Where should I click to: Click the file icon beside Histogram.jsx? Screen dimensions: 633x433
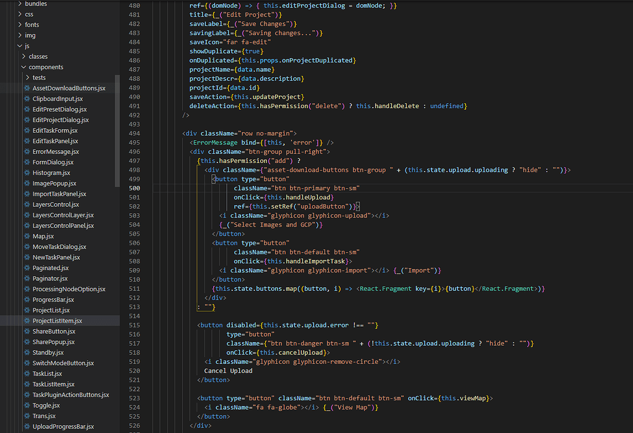[x=27, y=173]
